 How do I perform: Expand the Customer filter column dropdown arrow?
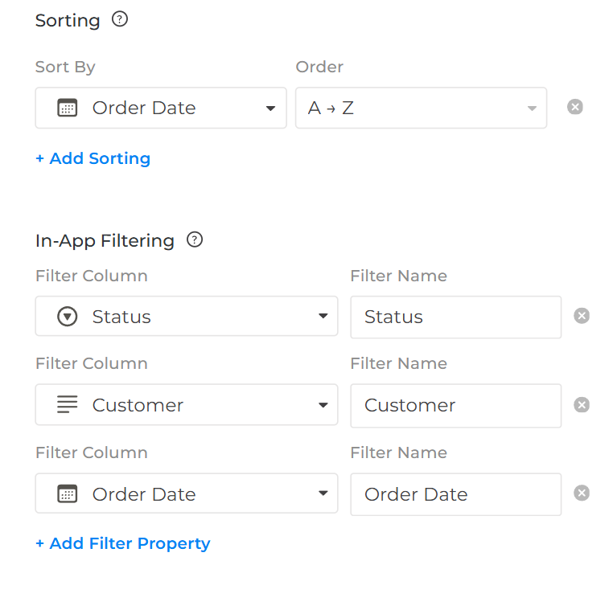click(323, 405)
